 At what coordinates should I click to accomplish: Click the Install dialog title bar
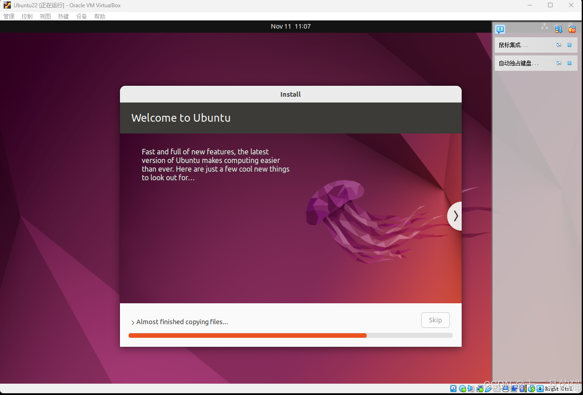pyautogui.click(x=291, y=94)
